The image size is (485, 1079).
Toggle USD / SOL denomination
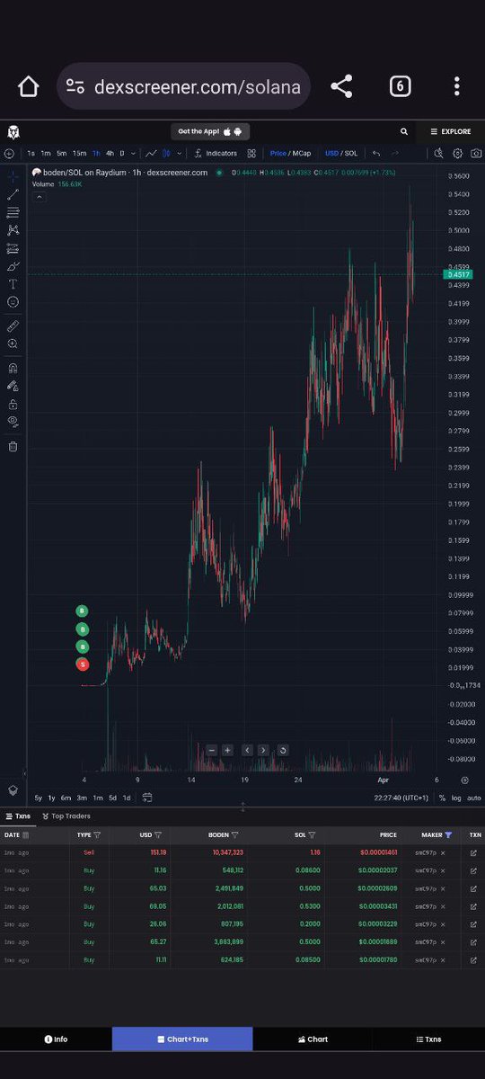[x=341, y=154]
